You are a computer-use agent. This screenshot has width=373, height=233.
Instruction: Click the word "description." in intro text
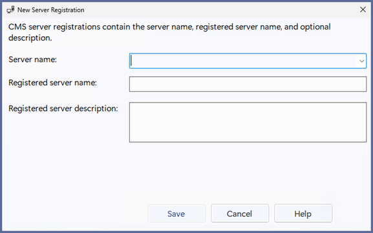click(x=30, y=38)
